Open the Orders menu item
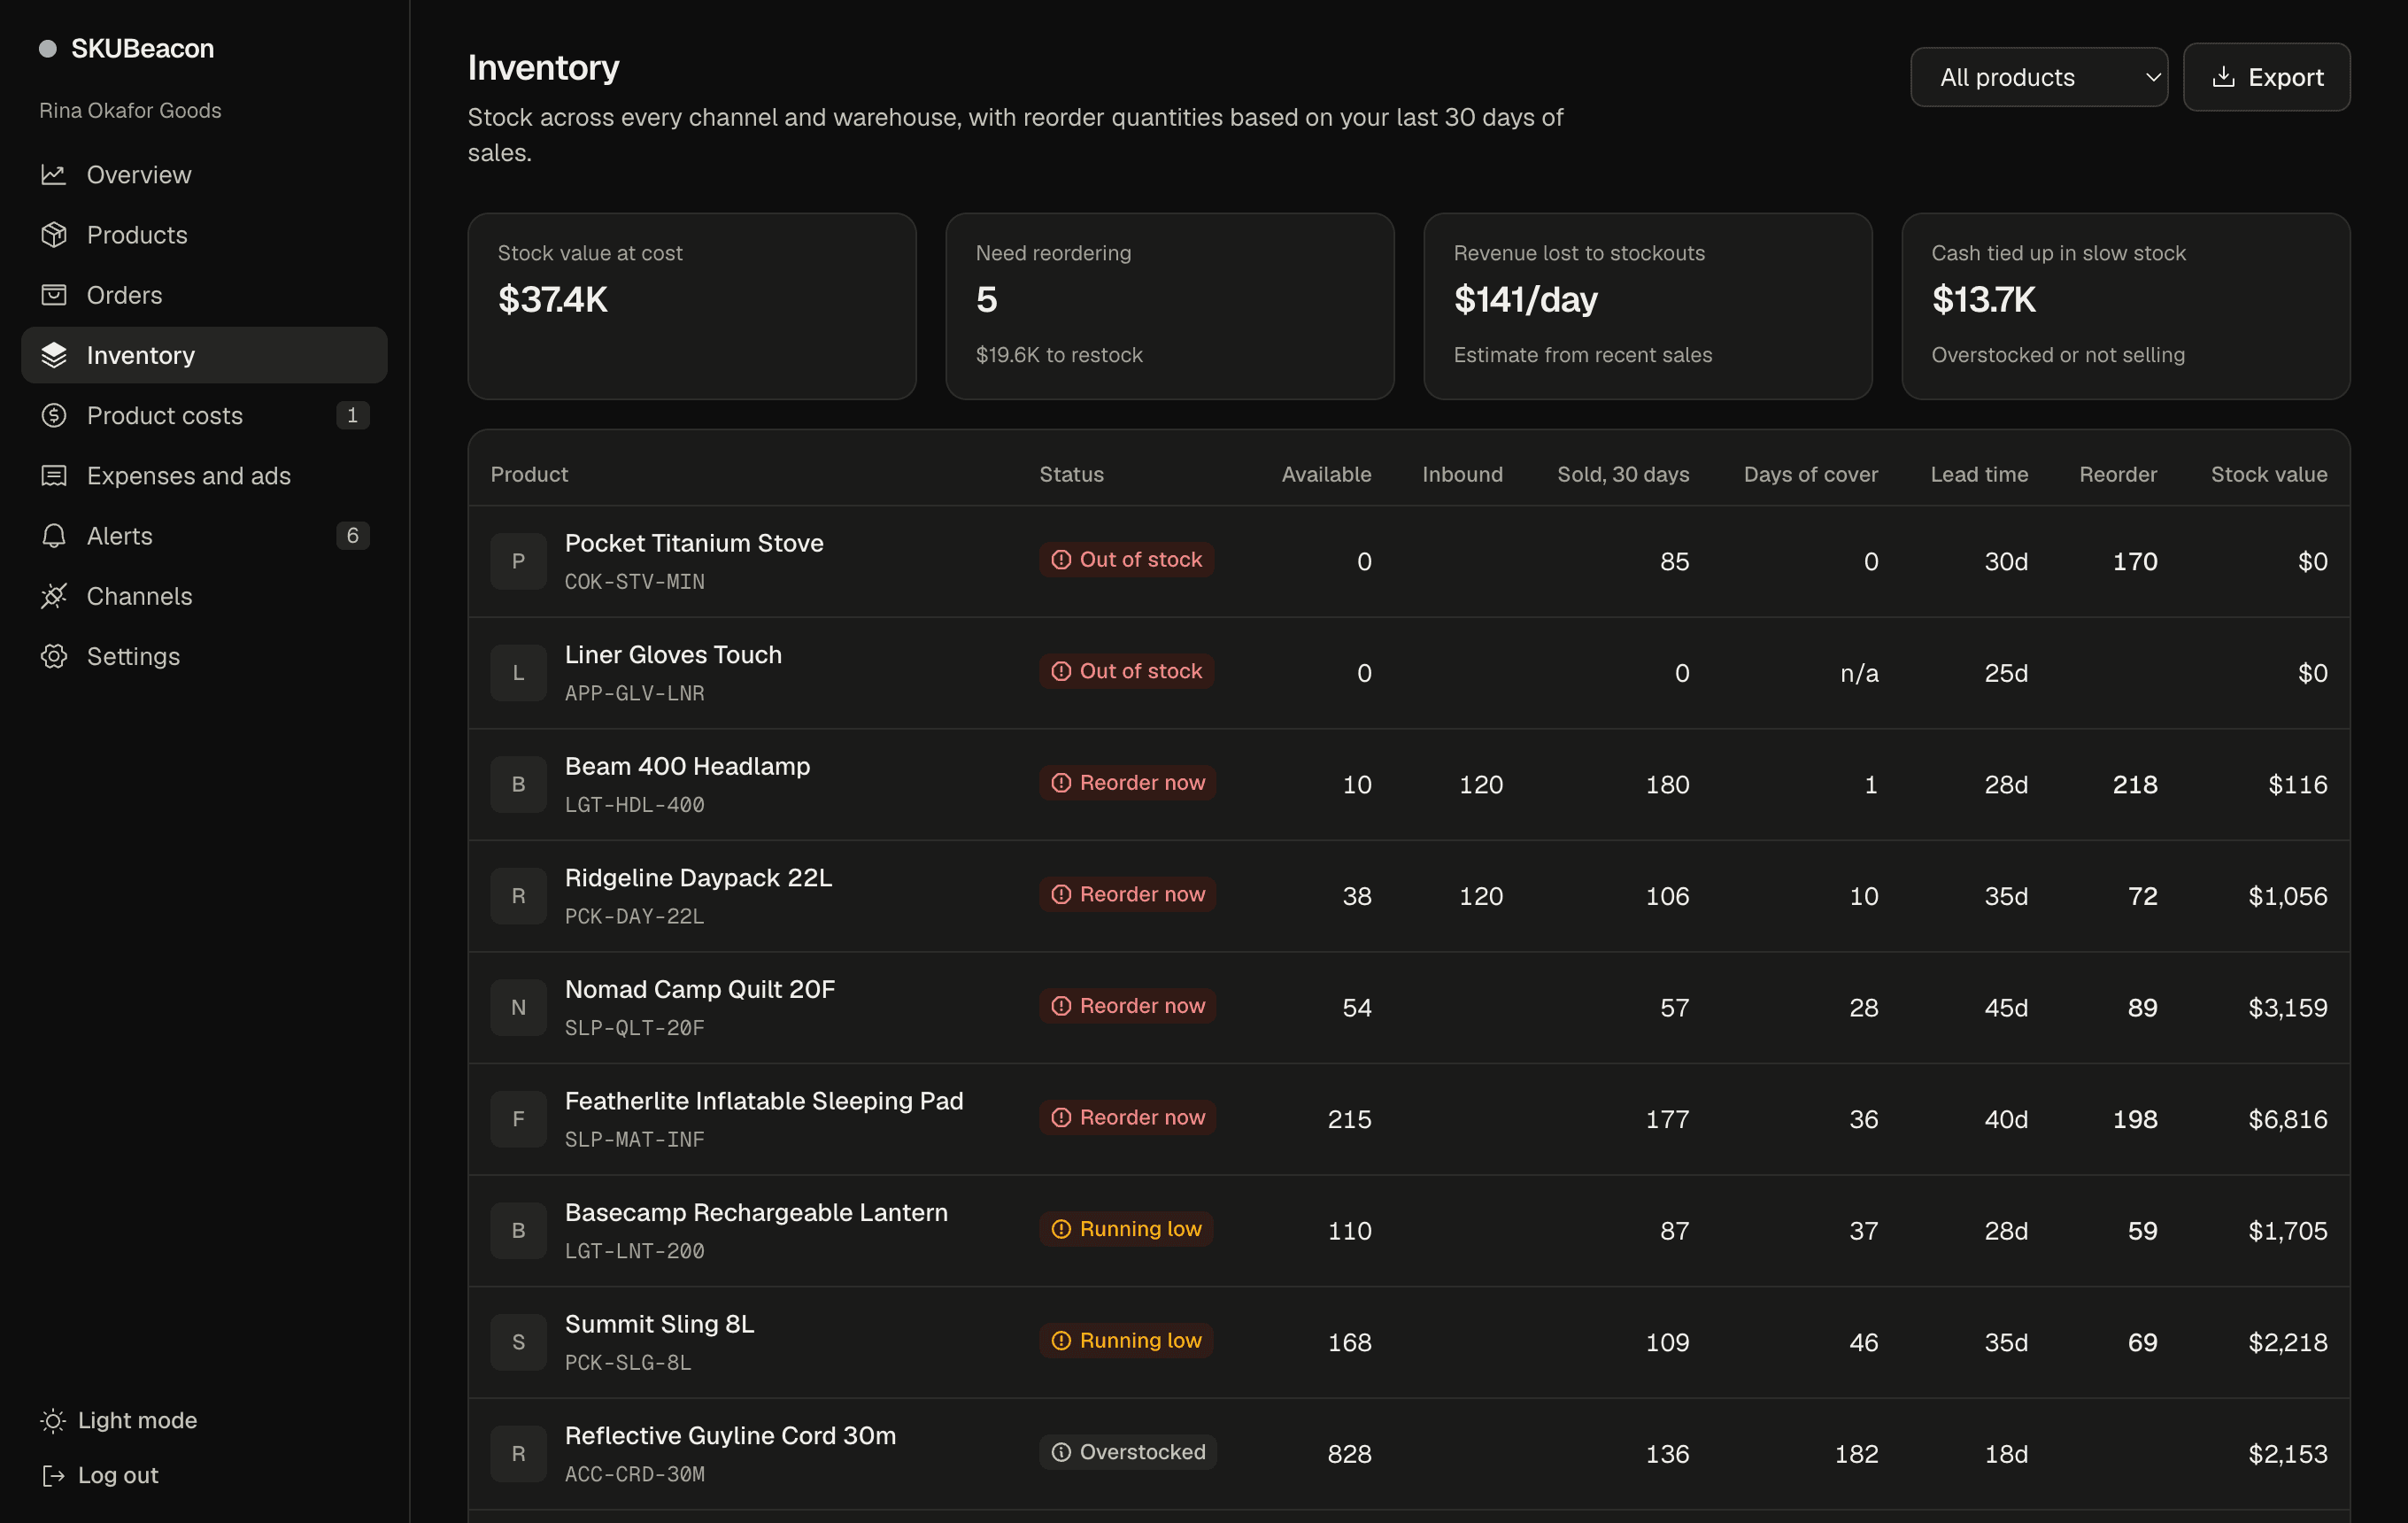This screenshot has height=1523, width=2408. (x=204, y=295)
